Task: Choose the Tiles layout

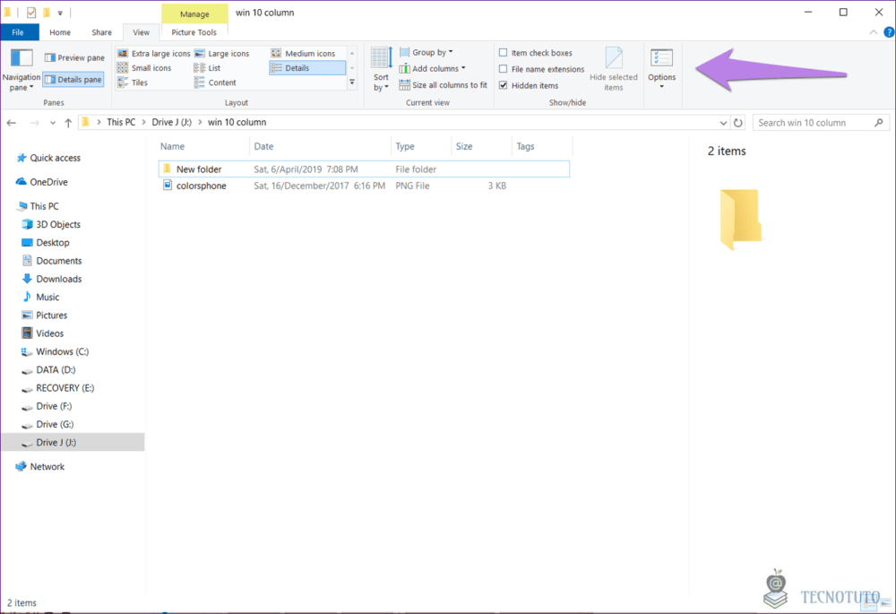Action: (133, 82)
